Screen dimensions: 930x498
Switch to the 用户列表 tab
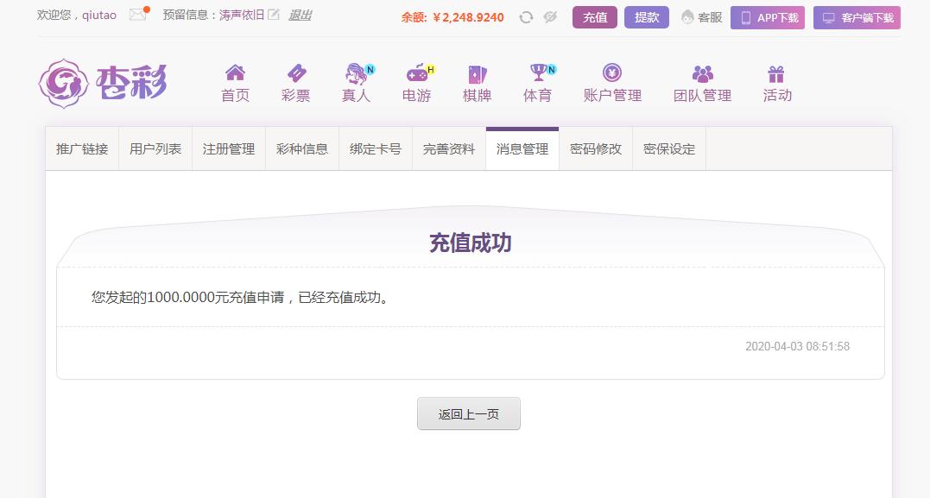155,148
